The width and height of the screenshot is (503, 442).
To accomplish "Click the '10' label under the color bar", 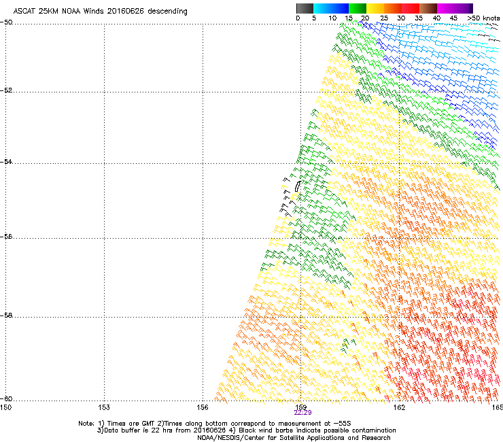I will [332, 18].
